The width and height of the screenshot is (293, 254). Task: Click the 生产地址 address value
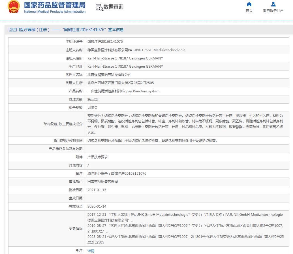pos(125,66)
